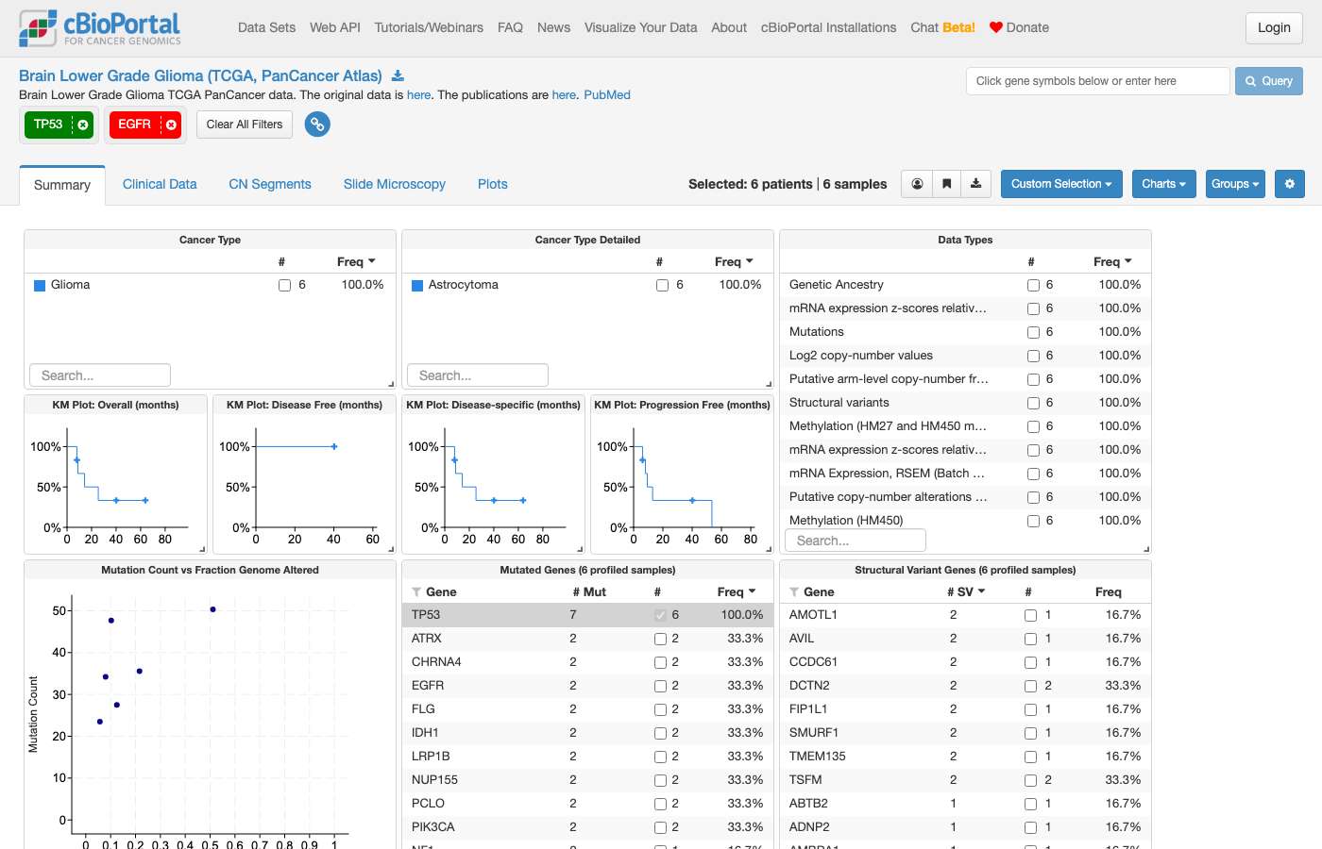Download study data icon next to title

tap(398, 75)
